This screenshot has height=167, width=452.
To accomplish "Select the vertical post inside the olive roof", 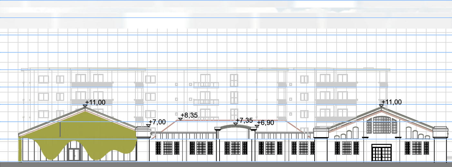I will tap(60, 128).
